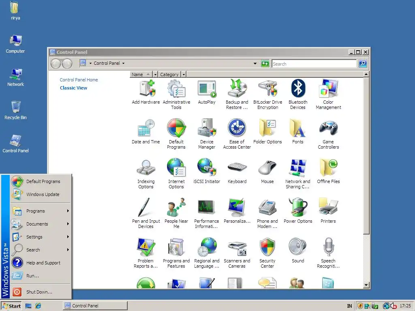Go to Control Panel Home link
This screenshot has width=415, height=311.
(79, 80)
